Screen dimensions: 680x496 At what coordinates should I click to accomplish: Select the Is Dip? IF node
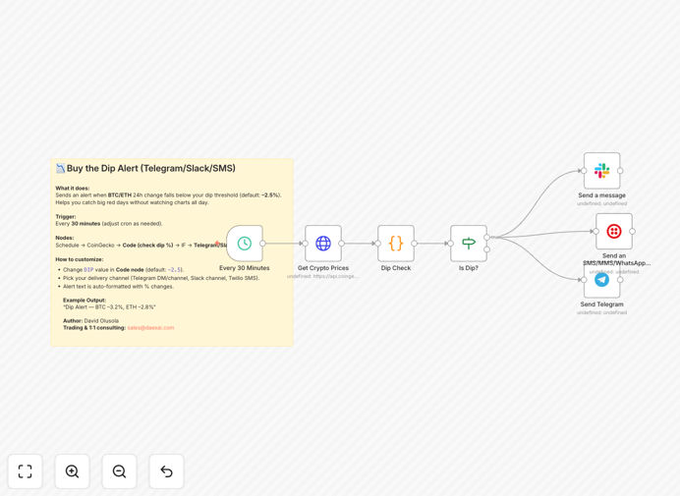coord(469,244)
